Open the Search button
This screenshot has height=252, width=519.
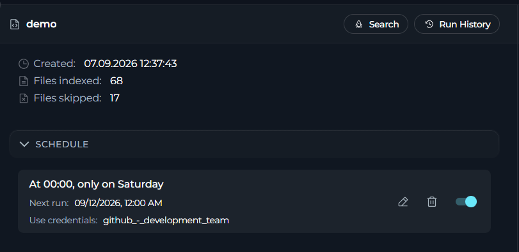pyautogui.click(x=376, y=24)
